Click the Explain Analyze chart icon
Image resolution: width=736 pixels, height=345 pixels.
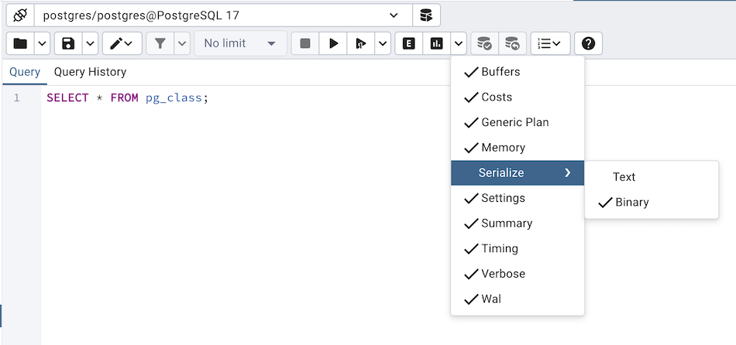pos(436,43)
